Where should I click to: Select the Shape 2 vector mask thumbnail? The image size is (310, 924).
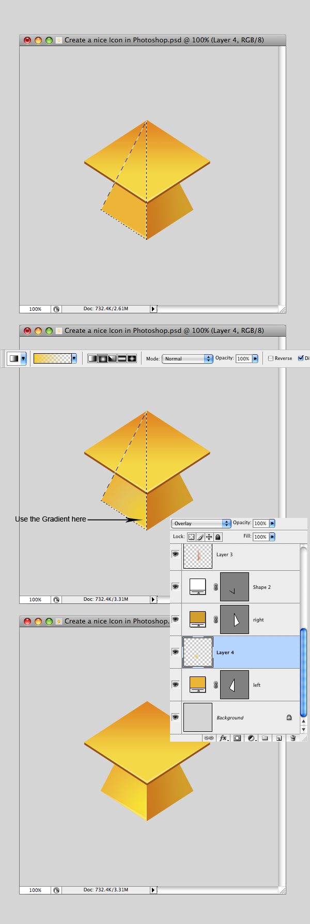[x=235, y=587]
